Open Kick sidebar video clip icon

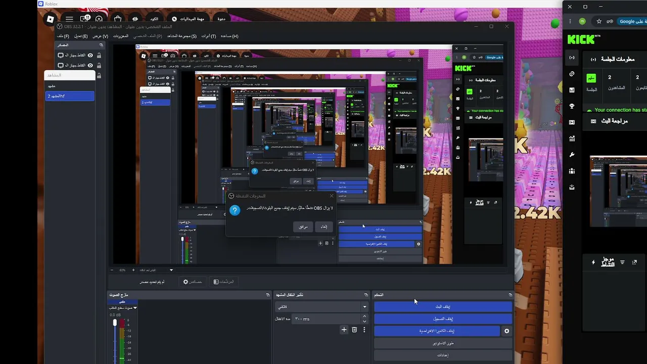tap(572, 122)
